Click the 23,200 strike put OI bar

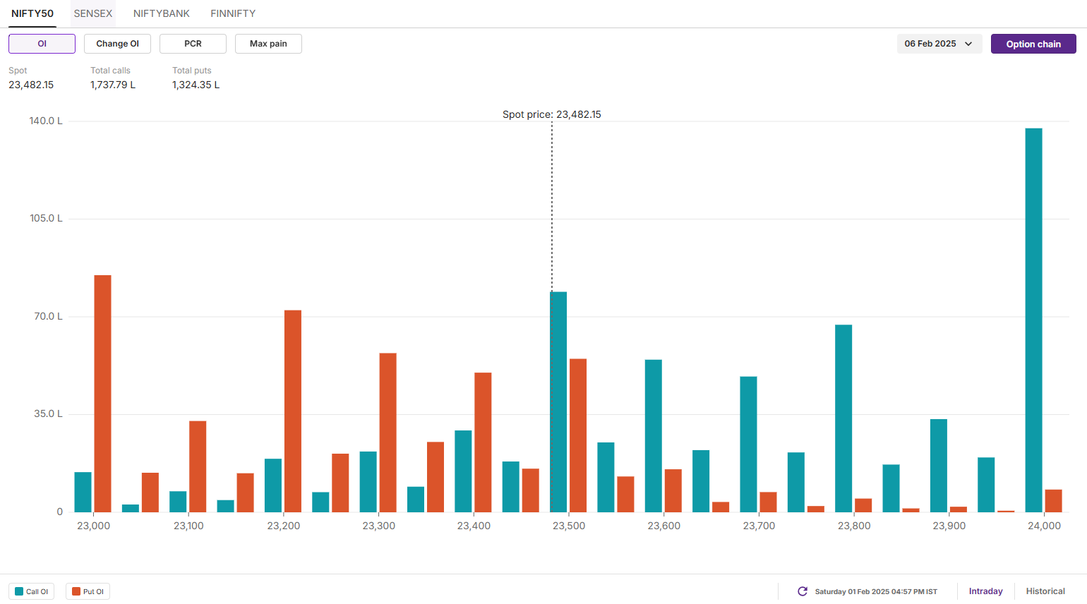pyautogui.click(x=293, y=411)
